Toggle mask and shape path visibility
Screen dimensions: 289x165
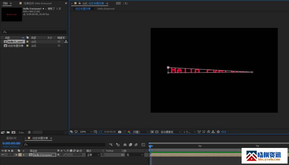(100, 132)
